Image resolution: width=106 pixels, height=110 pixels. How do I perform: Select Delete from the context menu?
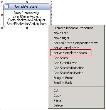(58, 105)
